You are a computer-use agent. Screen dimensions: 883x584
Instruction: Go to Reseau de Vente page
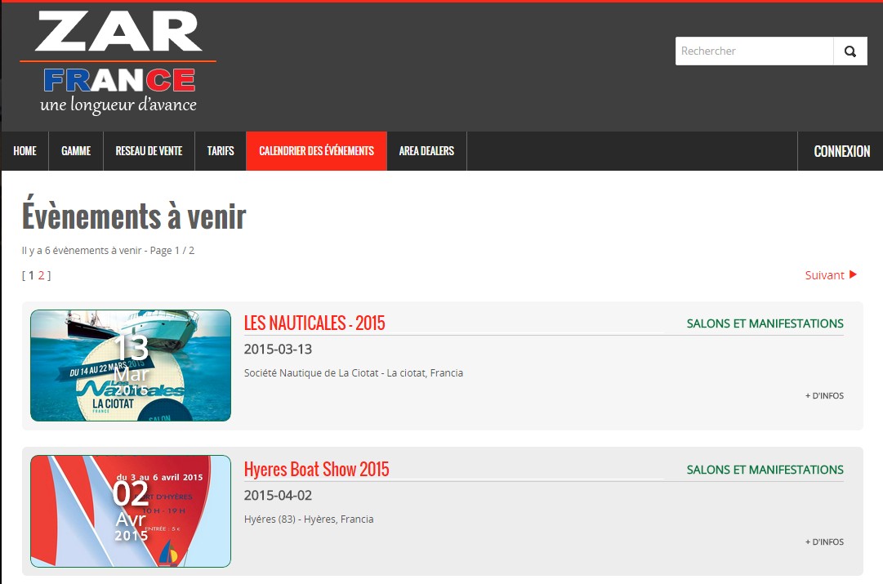coord(149,151)
